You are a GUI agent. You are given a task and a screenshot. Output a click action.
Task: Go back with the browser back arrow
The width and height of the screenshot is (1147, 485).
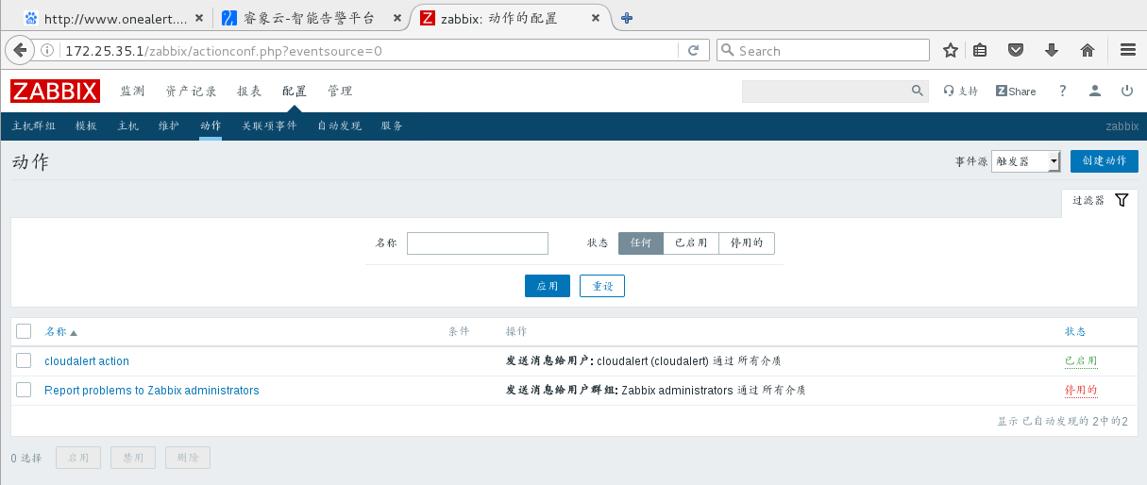[18, 50]
